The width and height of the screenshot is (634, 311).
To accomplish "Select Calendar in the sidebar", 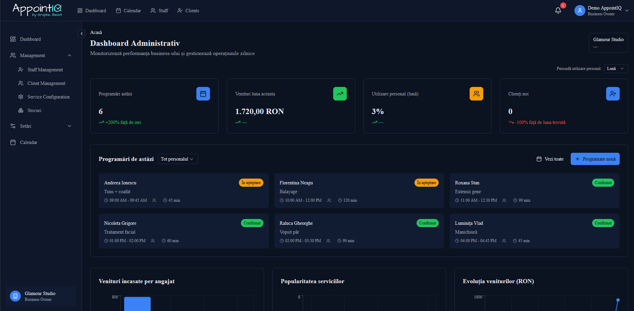I will [41, 142].
